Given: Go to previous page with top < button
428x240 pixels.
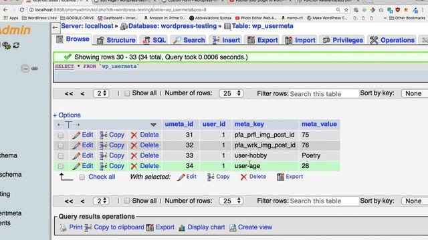Looking at the screenshot, I should pyautogui.click(x=82, y=93).
